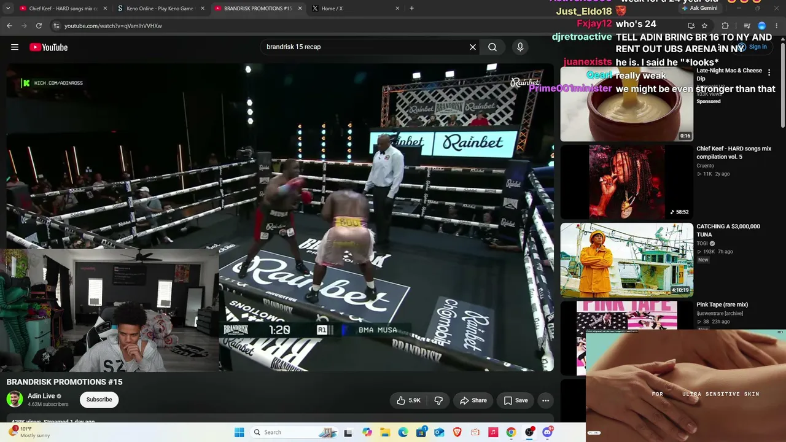Open Chief Keef HARD songs mix thumbnail
This screenshot has height=442, width=786.
click(626, 182)
